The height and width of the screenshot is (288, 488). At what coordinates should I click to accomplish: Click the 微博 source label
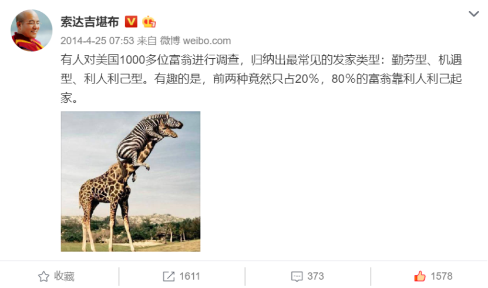[x=170, y=41]
